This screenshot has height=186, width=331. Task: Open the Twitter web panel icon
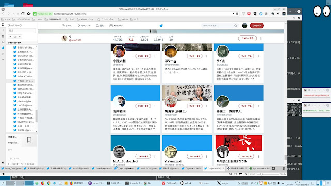(3, 48)
